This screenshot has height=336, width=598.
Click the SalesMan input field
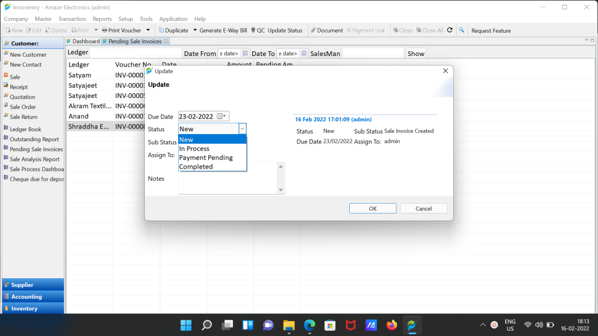(x=373, y=54)
